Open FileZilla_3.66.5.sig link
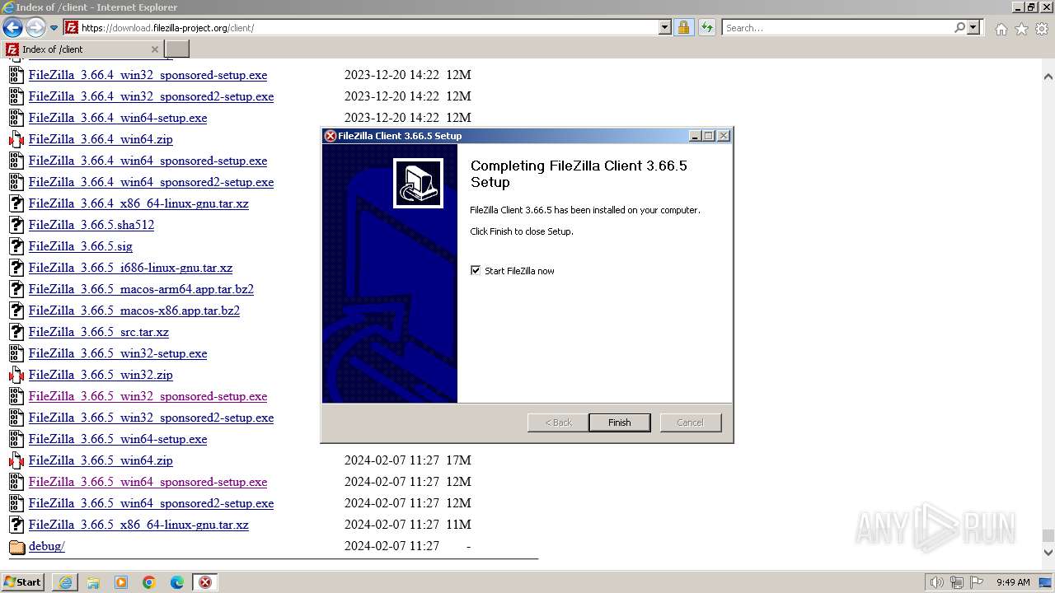Screen dimensions: 1055x593 coord(81,246)
